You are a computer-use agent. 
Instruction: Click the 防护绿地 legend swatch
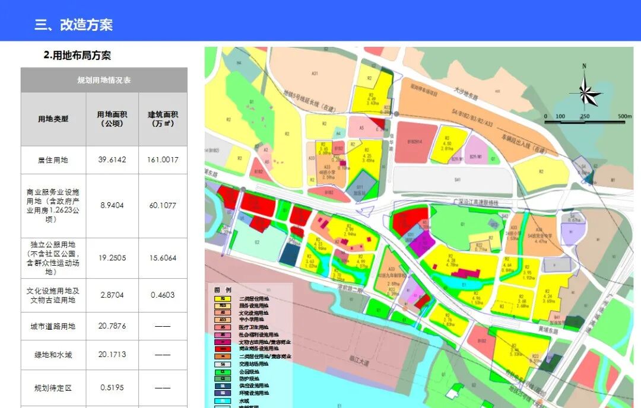[x=223, y=378]
